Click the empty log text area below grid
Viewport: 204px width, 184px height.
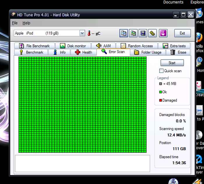[82, 163]
